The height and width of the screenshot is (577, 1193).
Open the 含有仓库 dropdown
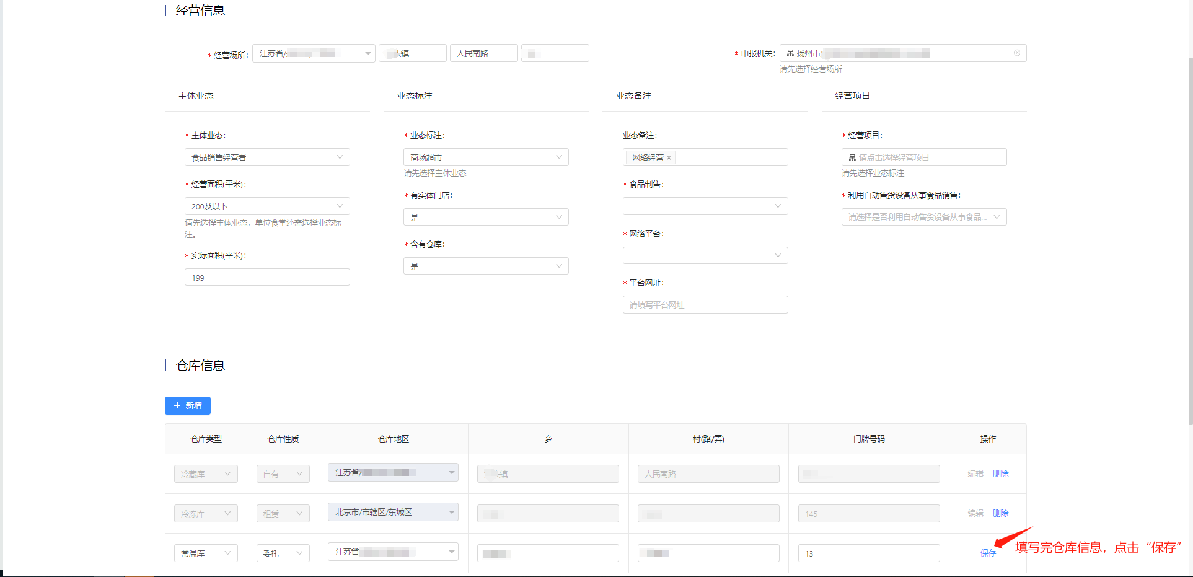pos(486,266)
